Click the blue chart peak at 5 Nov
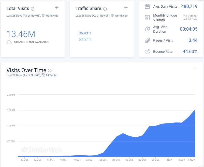Screen dimensions: 204x167 click(x=195, y=110)
